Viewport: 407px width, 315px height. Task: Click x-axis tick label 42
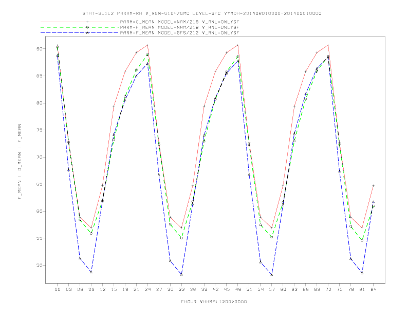pyautogui.click(x=215, y=289)
